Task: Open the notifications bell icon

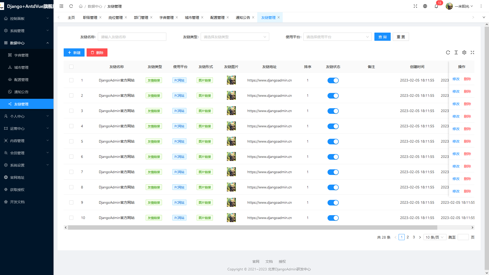Action: (x=436, y=6)
